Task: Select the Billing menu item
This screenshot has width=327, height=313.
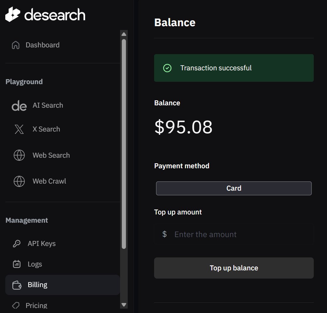Action: click(x=63, y=285)
